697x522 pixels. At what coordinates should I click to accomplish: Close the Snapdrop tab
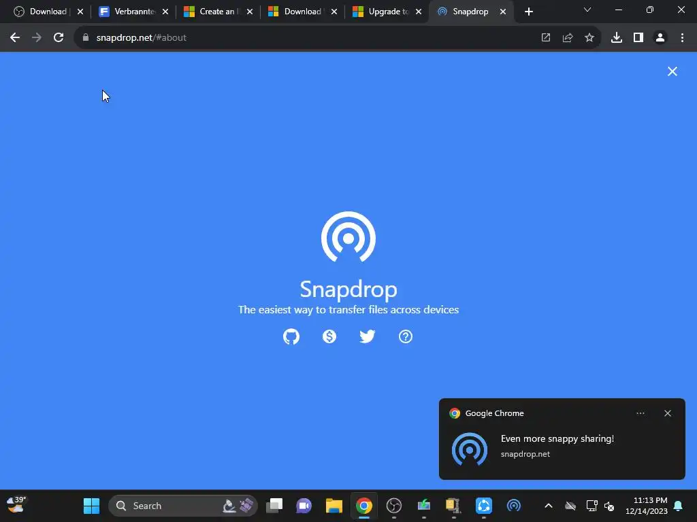point(503,12)
